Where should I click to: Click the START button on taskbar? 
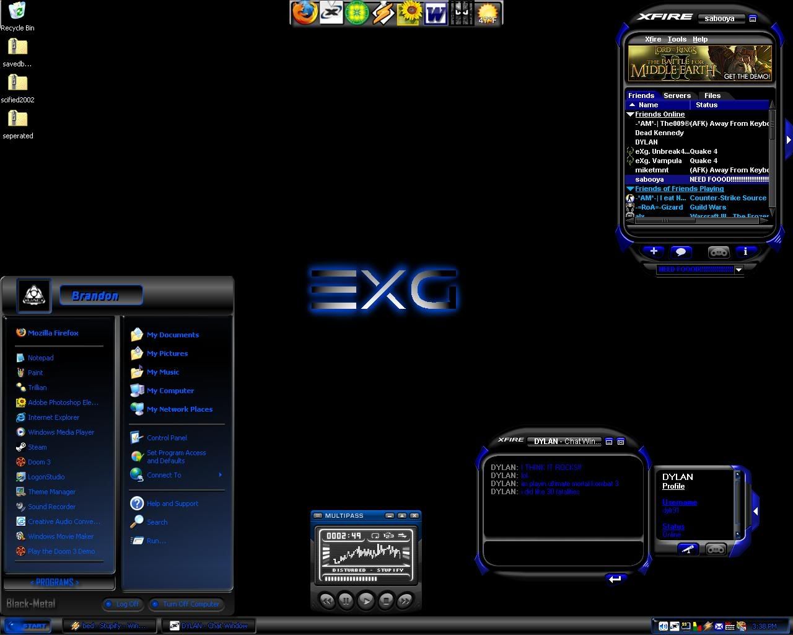(29, 626)
